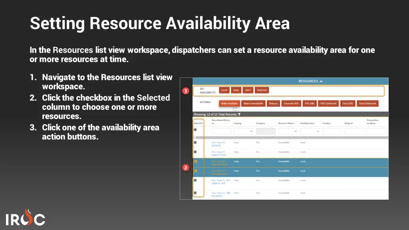This screenshot has height=230, width=409.
Task: Click the Selected column header
Action: pos(198,123)
